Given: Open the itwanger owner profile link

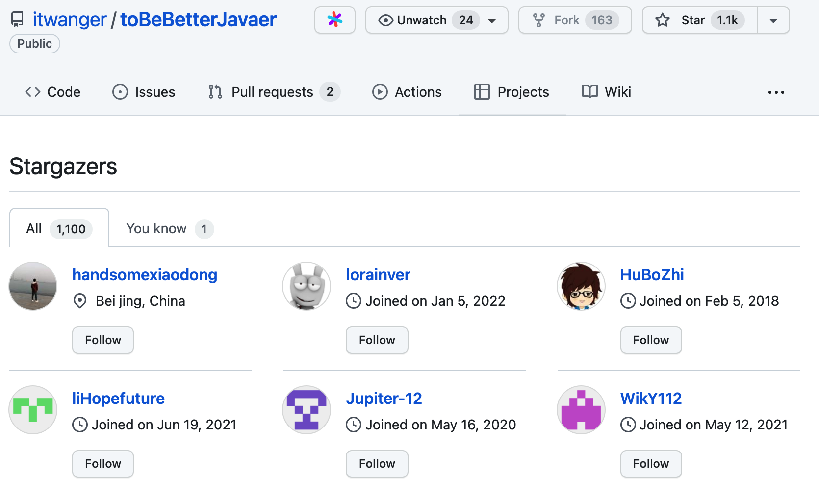Looking at the screenshot, I should [x=69, y=20].
